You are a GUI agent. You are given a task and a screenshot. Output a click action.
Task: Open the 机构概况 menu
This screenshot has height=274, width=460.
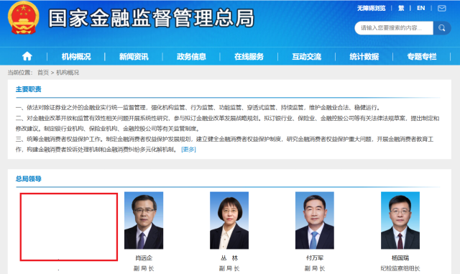pyautogui.click(x=76, y=56)
